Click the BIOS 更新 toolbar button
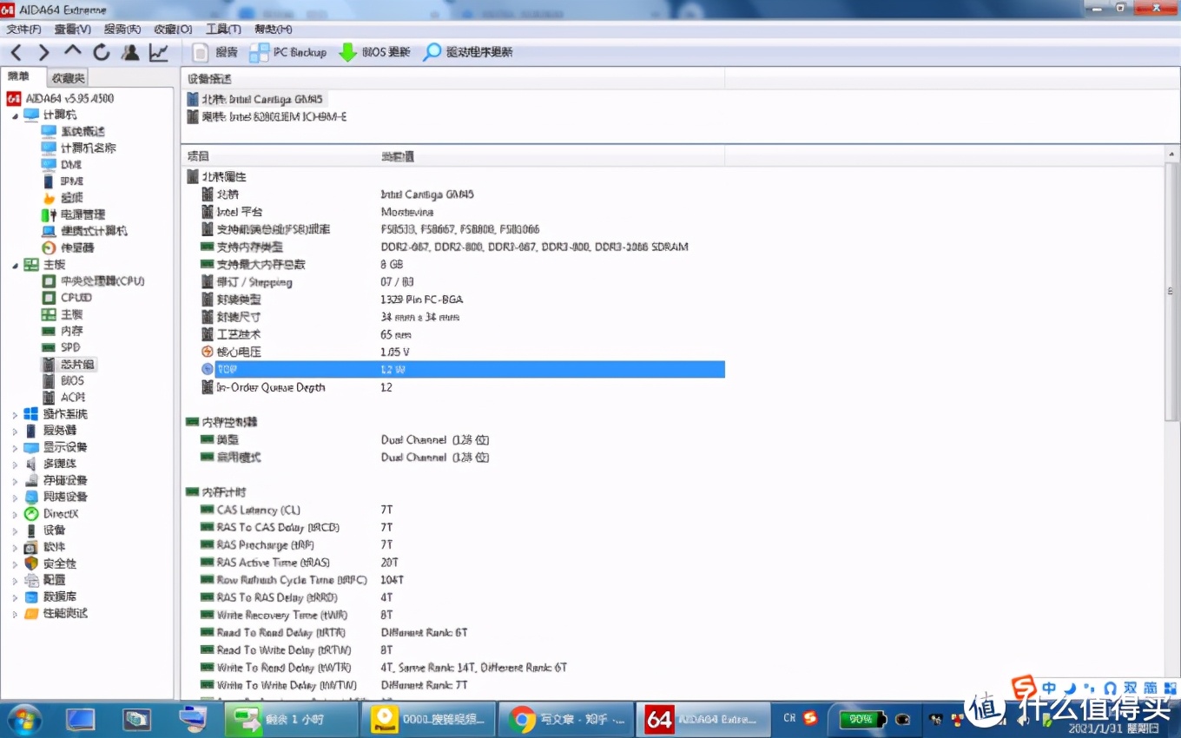The height and width of the screenshot is (738, 1181). [x=374, y=53]
